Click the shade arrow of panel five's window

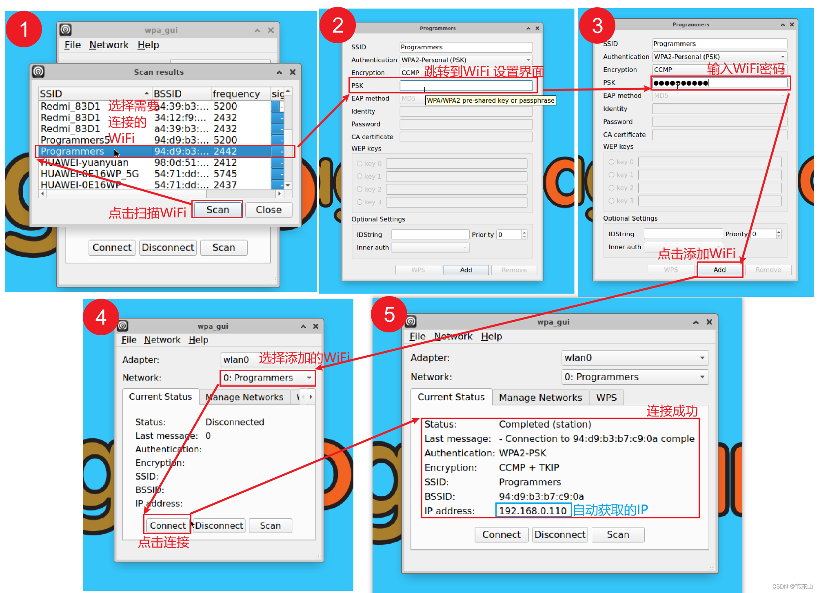696,322
